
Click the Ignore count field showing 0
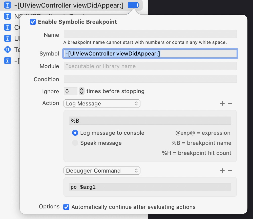pyautogui.click(x=71, y=91)
